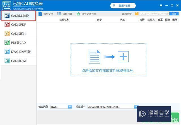This screenshot has height=125, width=181.
Task: Switch to PDF转CAD tab label
Action: (18, 43)
